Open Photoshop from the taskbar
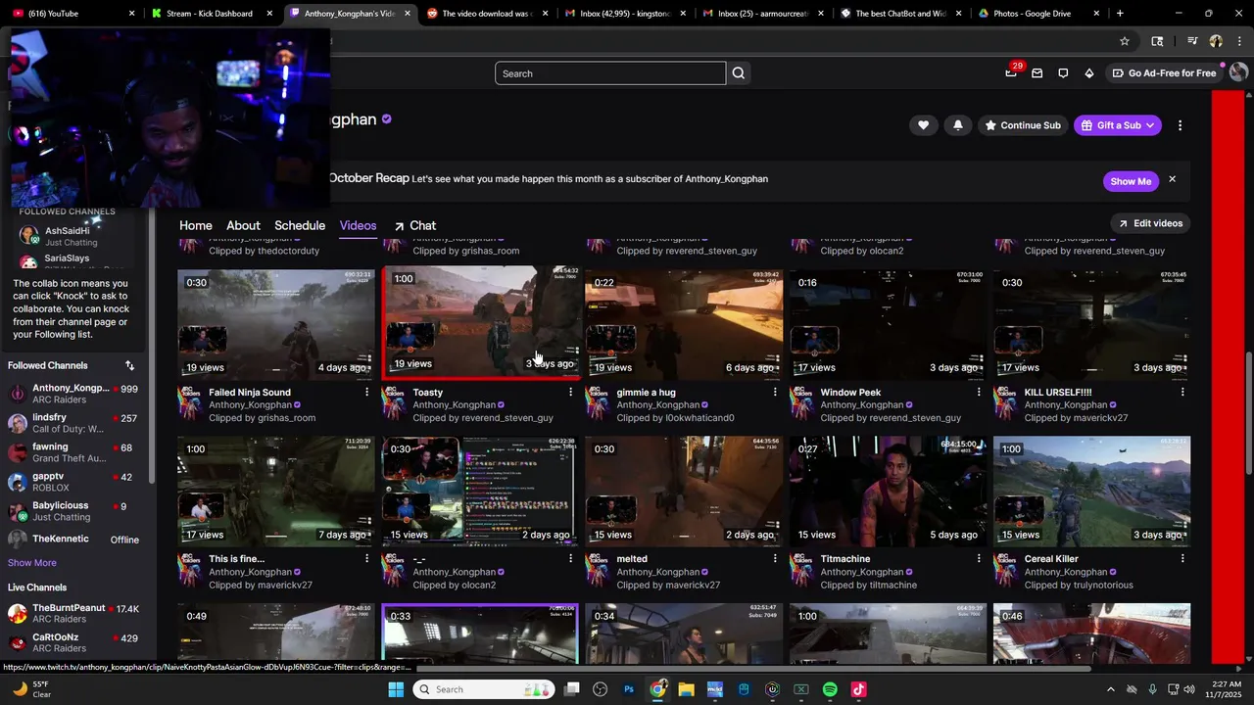The image size is (1254, 705). point(629,689)
